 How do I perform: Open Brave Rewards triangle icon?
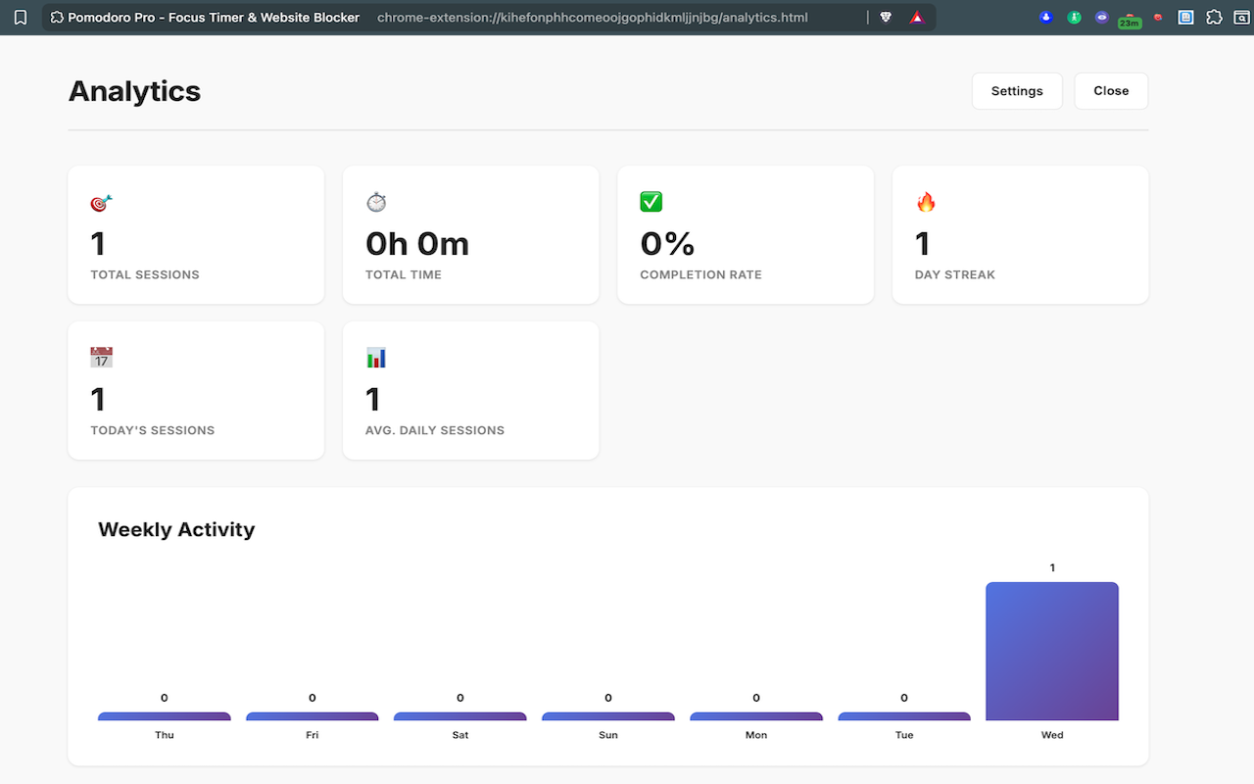915,17
